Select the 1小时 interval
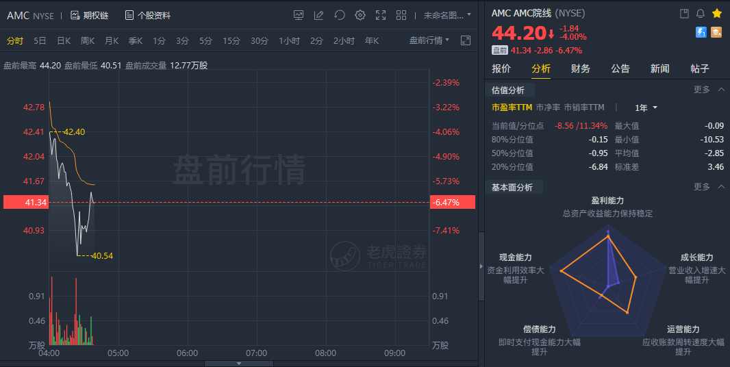 tap(289, 41)
